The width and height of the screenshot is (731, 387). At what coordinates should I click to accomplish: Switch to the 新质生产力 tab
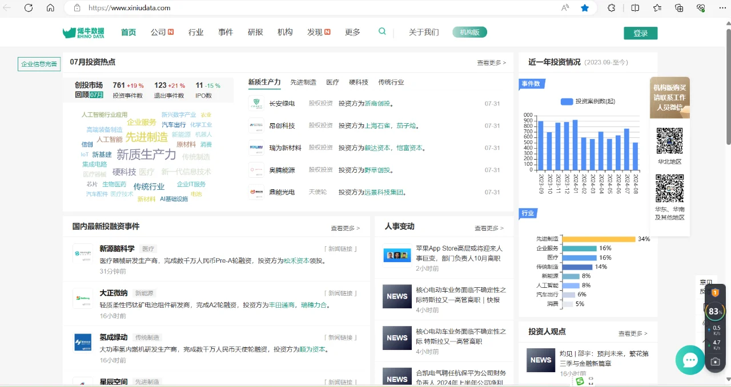[264, 82]
